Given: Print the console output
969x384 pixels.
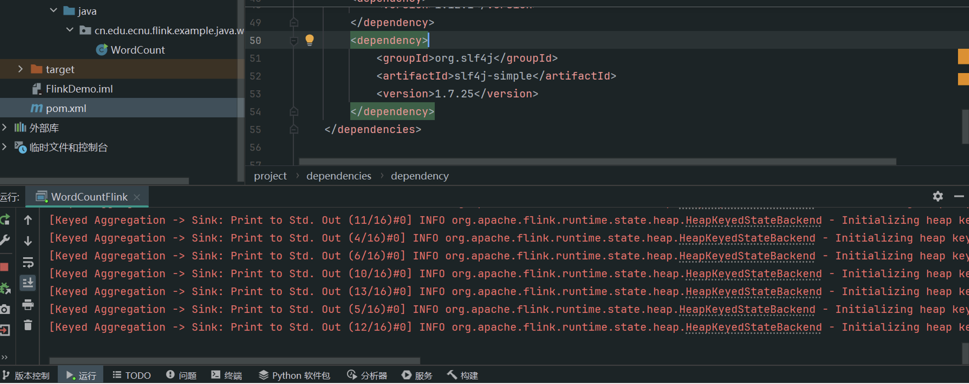Looking at the screenshot, I should click(28, 305).
